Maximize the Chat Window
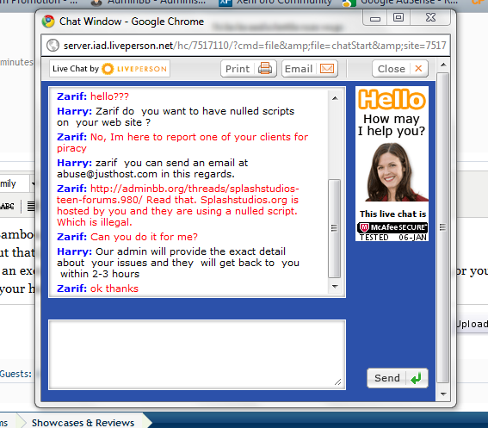 click(398, 18)
